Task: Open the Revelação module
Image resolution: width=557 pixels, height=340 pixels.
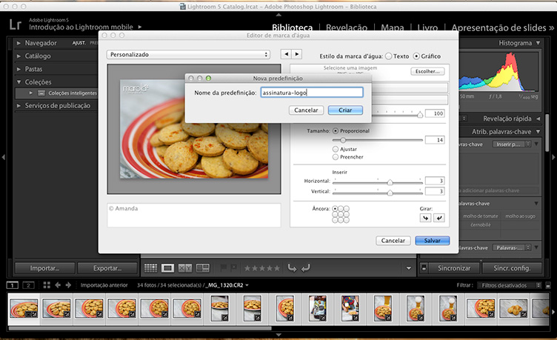Action: [x=347, y=28]
